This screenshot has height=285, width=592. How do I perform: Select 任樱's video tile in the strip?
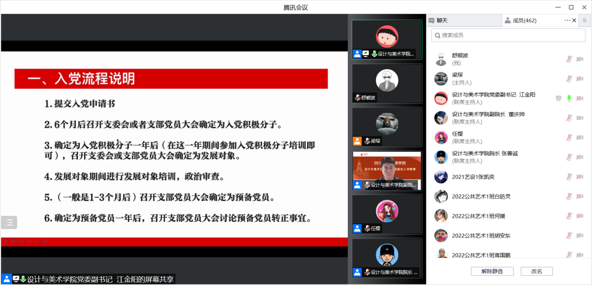(387, 214)
